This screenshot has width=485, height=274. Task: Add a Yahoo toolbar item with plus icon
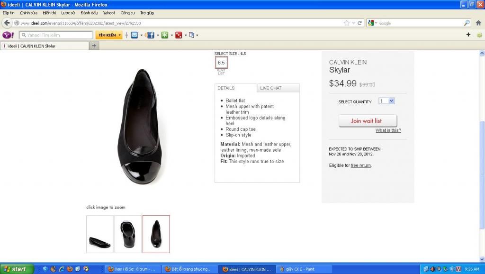coord(468,35)
